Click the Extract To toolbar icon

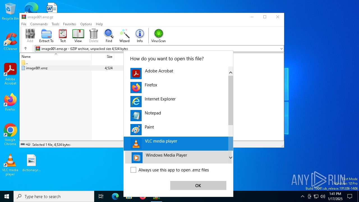click(x=46, y=36)
